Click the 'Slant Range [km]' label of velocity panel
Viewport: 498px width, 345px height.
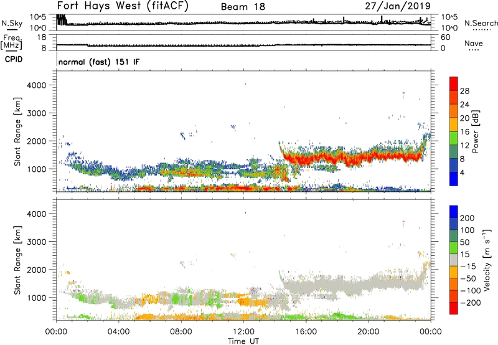click(17, 260)
